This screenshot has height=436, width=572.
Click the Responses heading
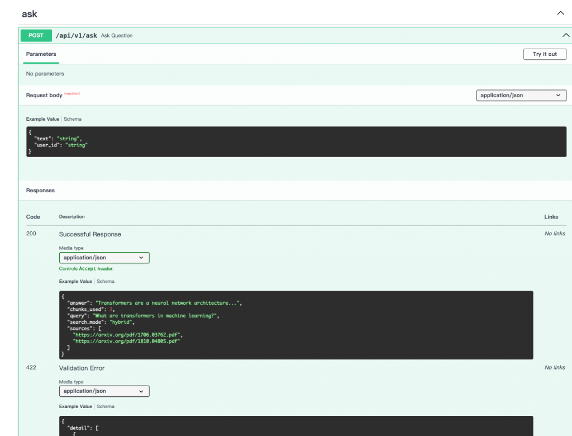tap(40, 191)
